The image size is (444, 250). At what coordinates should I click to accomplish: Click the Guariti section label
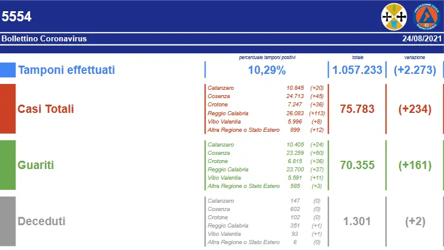coord(36,165)
